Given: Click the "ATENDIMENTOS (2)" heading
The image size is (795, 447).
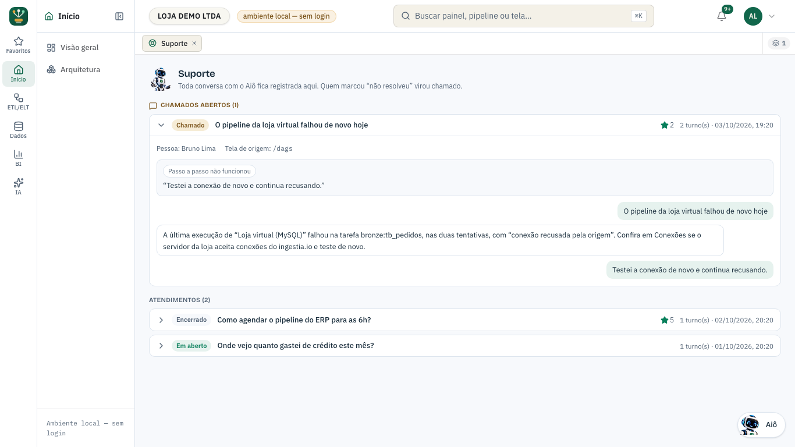Looking at the screenshot, I should click(179, 300).
